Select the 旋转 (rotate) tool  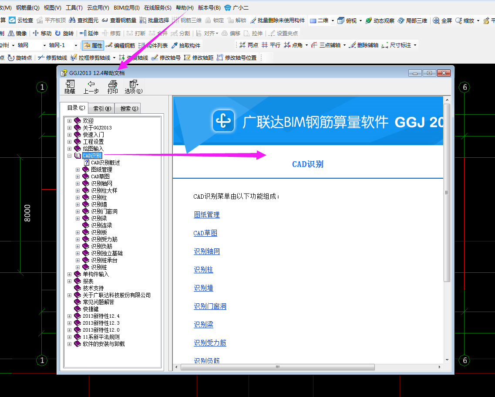[64, 33]
